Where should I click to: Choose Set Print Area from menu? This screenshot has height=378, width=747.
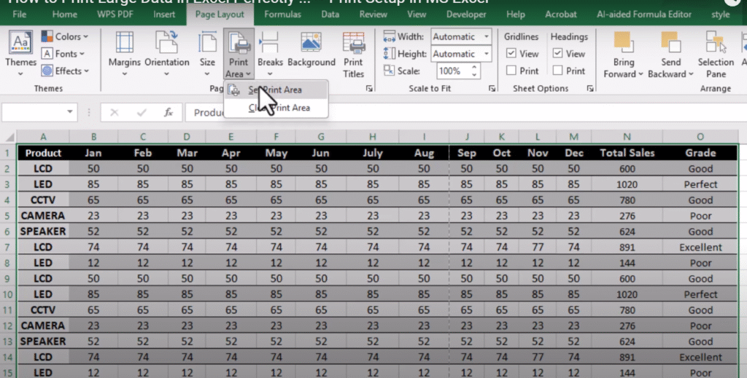pyautogui.click(x=275, y=90)
